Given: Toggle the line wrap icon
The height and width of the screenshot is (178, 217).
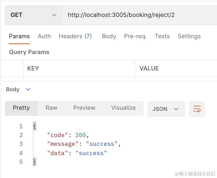Looking at the screenshot, I should click(197, 109).
